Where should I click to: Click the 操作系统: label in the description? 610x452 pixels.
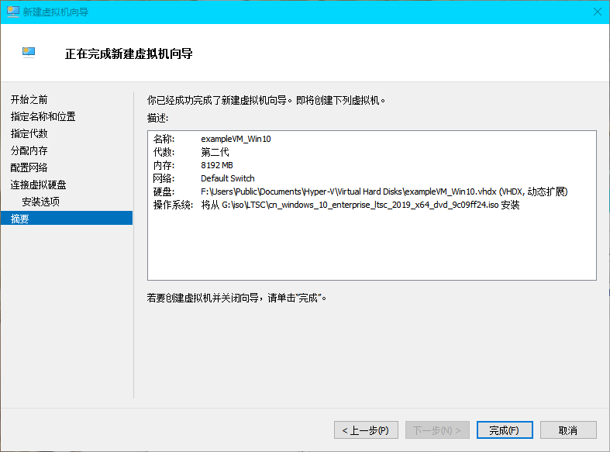click(x=173, y=205)
